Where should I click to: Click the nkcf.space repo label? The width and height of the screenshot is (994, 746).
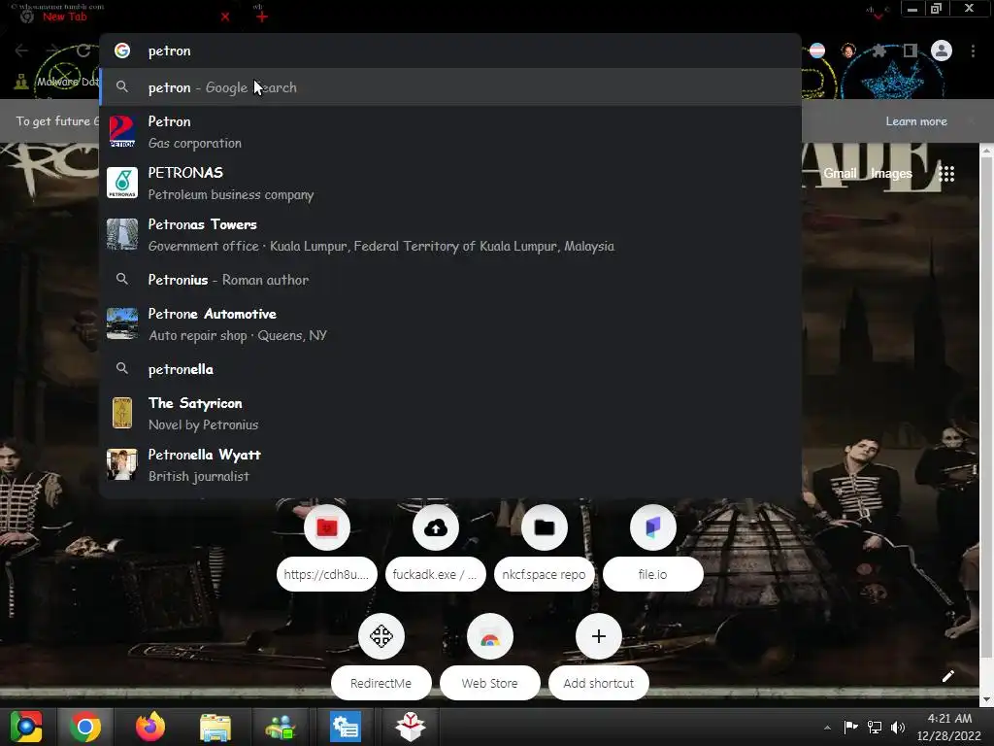[x=545, y=575]
